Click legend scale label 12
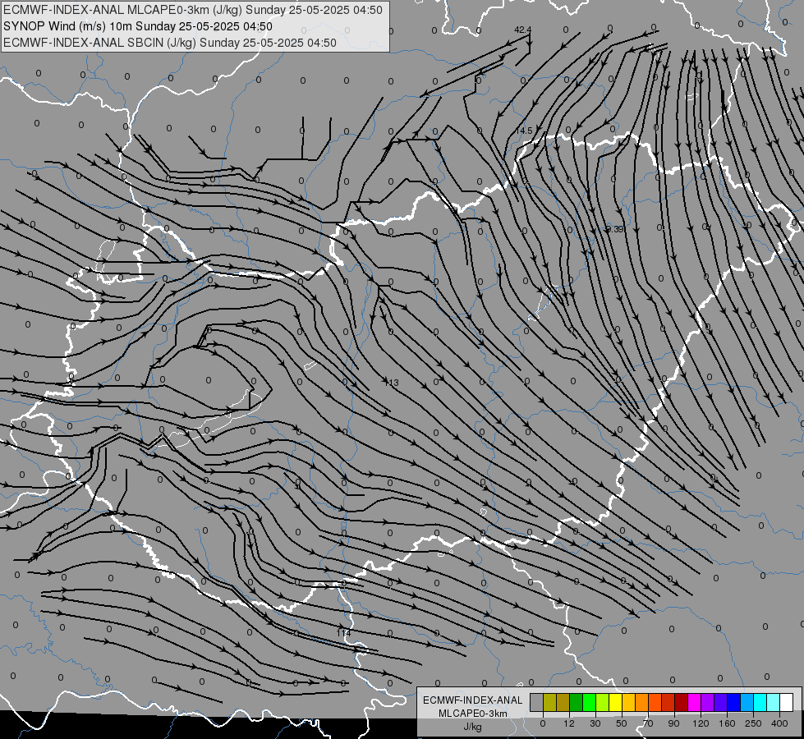 tap(568, 723)
